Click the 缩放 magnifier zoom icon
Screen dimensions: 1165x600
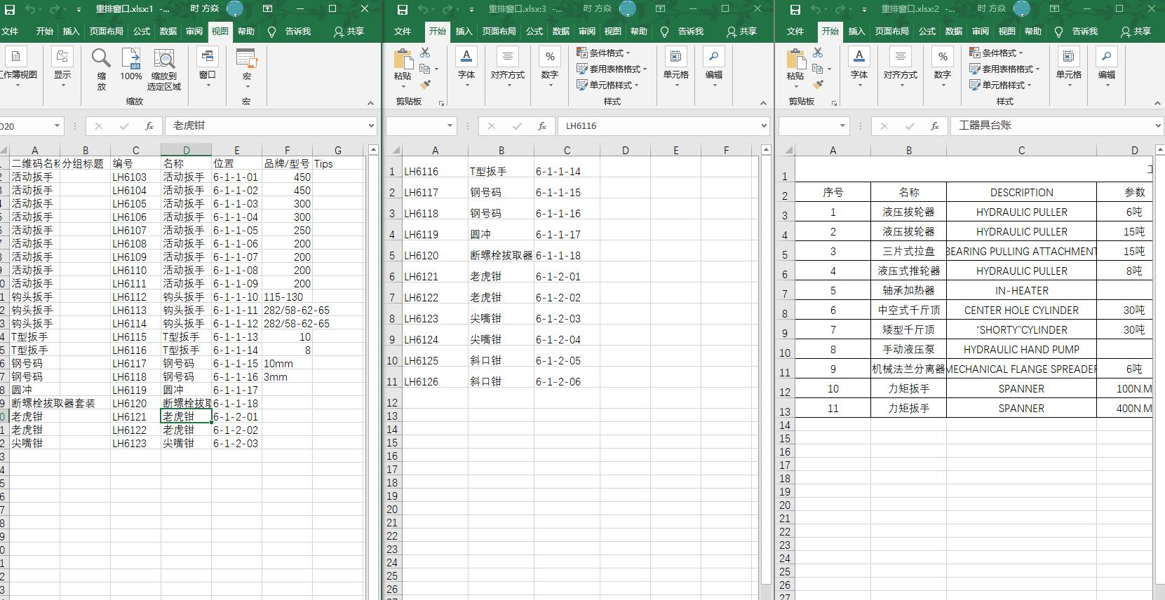[x=101, y=59]
